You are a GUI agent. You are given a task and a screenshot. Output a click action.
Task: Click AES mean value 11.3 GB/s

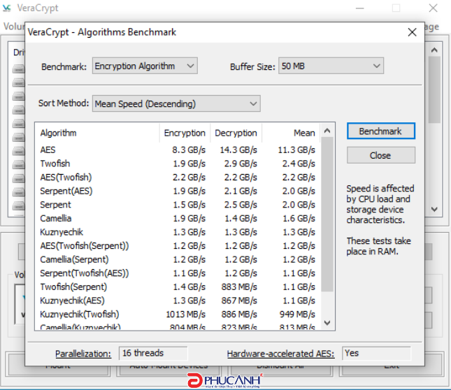296,150
